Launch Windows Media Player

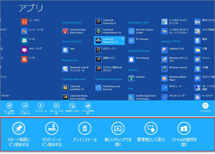(x=164, y=78)
